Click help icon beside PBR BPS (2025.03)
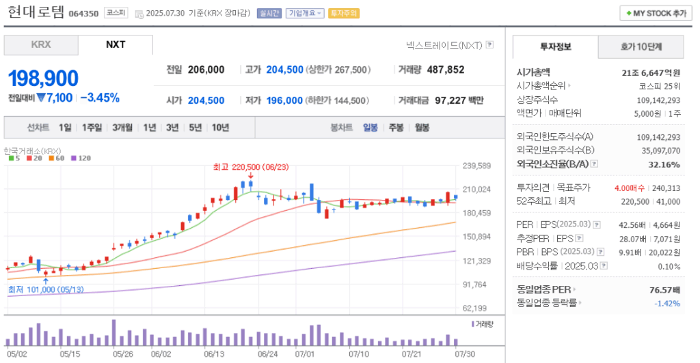Image resolution: width=700 pixels, height=363 pixels. coord(601,252)
